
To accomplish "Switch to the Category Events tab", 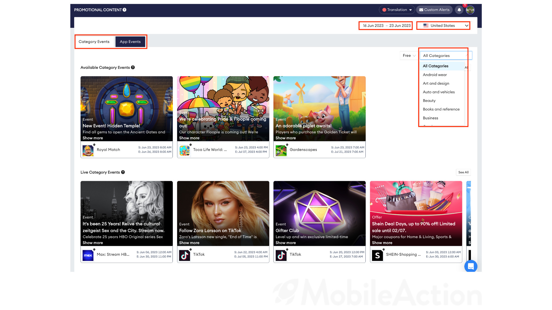I will click(x=94, y=42).
